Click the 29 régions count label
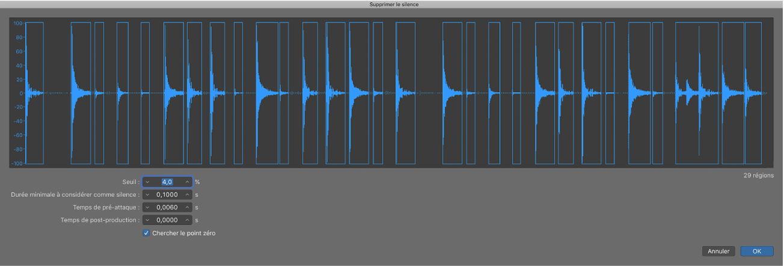Screen dimensions: 784x266 click(x=759, y=176)
